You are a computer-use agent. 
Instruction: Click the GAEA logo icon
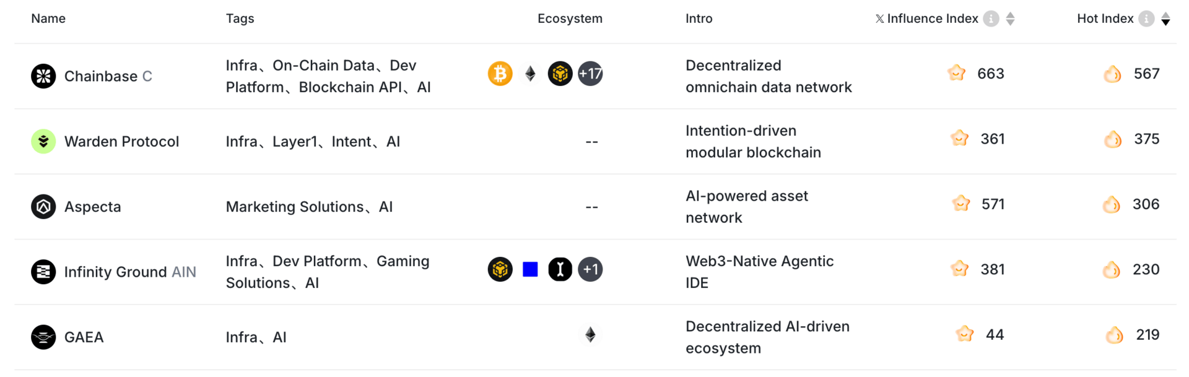(x=43, y=337)
